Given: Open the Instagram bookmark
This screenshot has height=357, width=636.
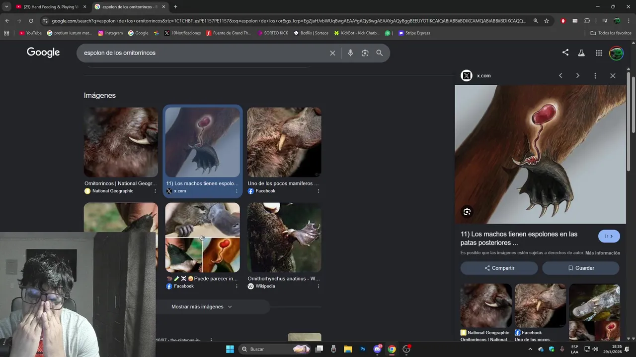Looking at the screenshot, I should tap(110, 33).
